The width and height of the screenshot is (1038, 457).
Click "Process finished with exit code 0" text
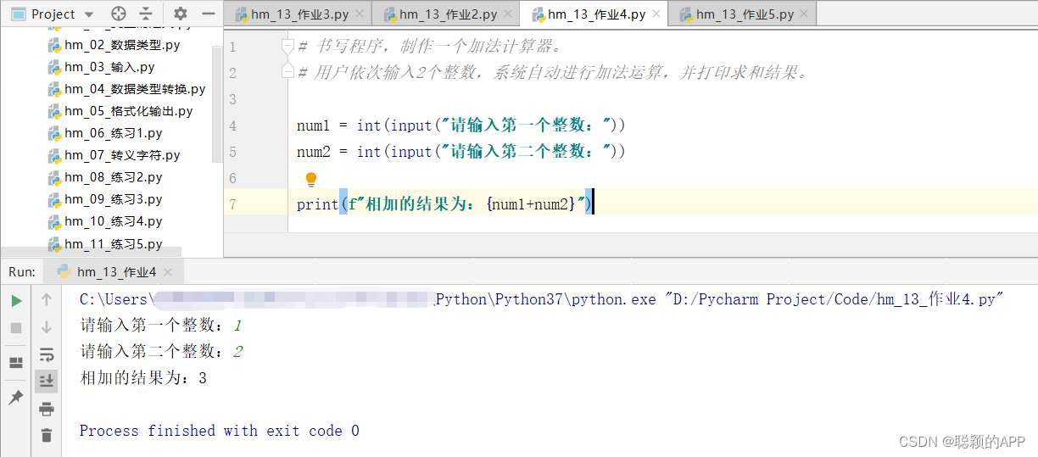pos(220,431)
